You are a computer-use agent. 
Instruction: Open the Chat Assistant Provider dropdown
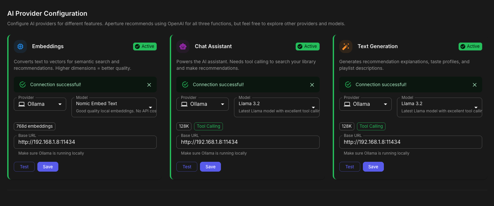203,104
